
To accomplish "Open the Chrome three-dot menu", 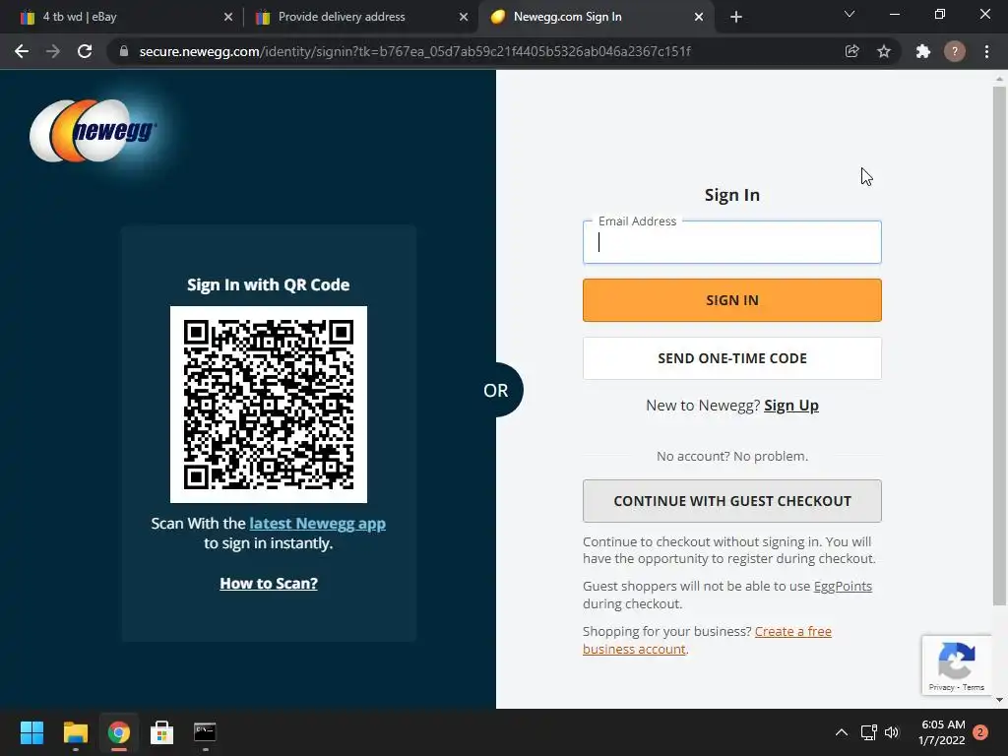I will [x=986, y=51].
